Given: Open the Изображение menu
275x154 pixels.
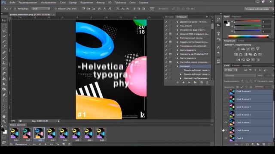Looking at the screenshot, I should pyautogui.click(x=48, y=3).
